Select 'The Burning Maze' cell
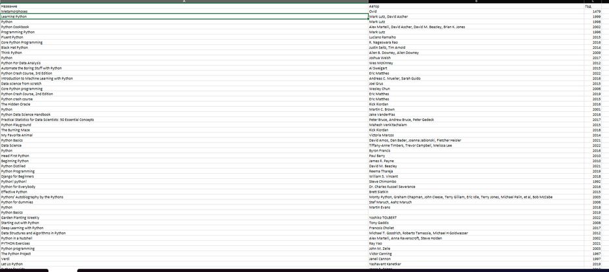Image resolution: width=609 pixels, height=272 pixels. pyautogui.click(x=184, y=130)
